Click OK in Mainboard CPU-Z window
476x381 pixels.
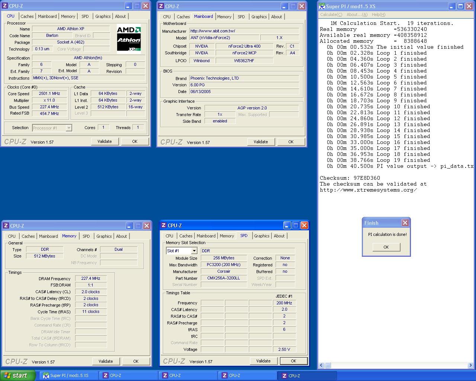[x=291, y=142]
